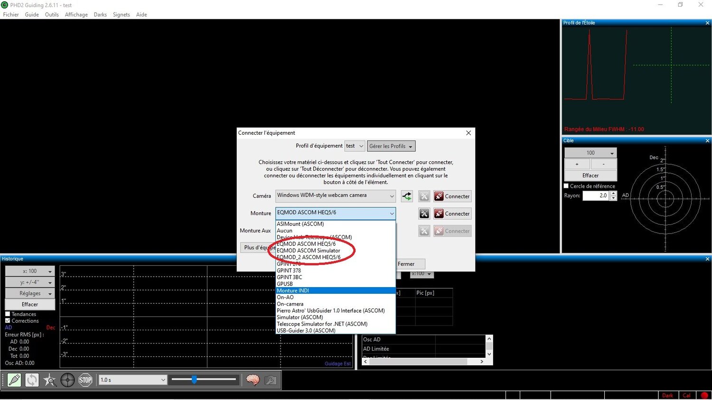
Task: Select 'USB-Guider 3.0 (ASCOM)' option
Action: (336, 330)
